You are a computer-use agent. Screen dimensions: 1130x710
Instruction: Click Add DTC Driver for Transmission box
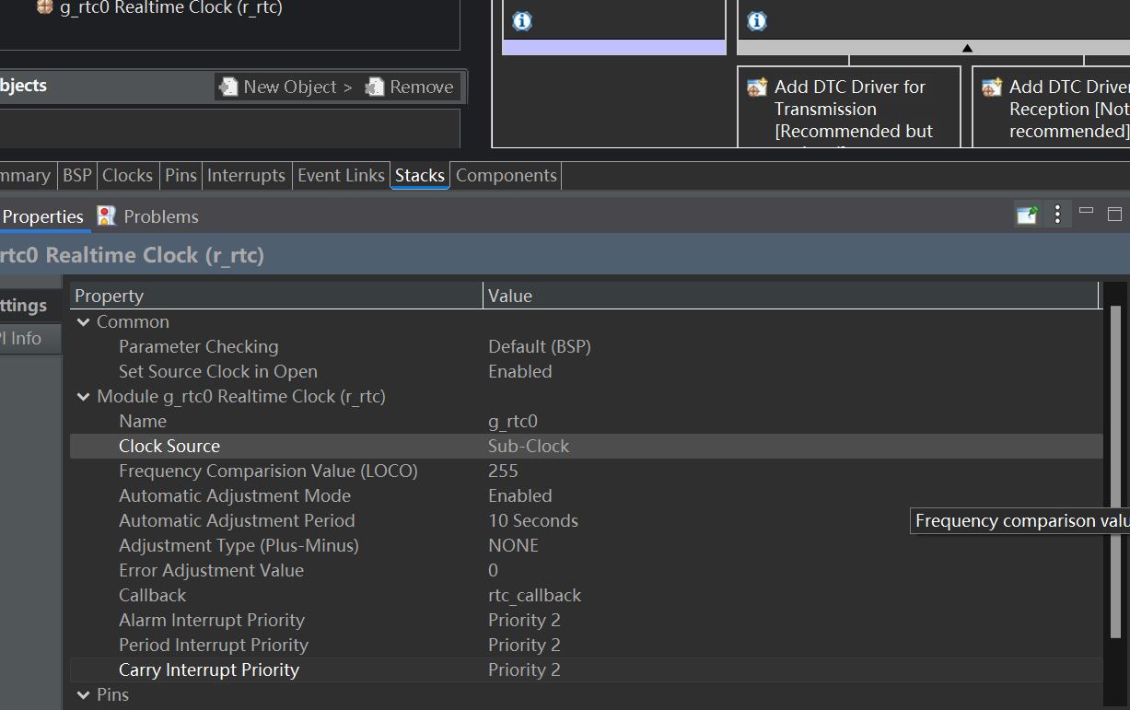[849, 106]
